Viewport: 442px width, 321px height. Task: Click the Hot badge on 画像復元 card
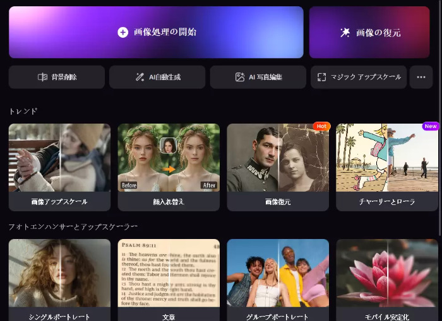coord(321,126)
